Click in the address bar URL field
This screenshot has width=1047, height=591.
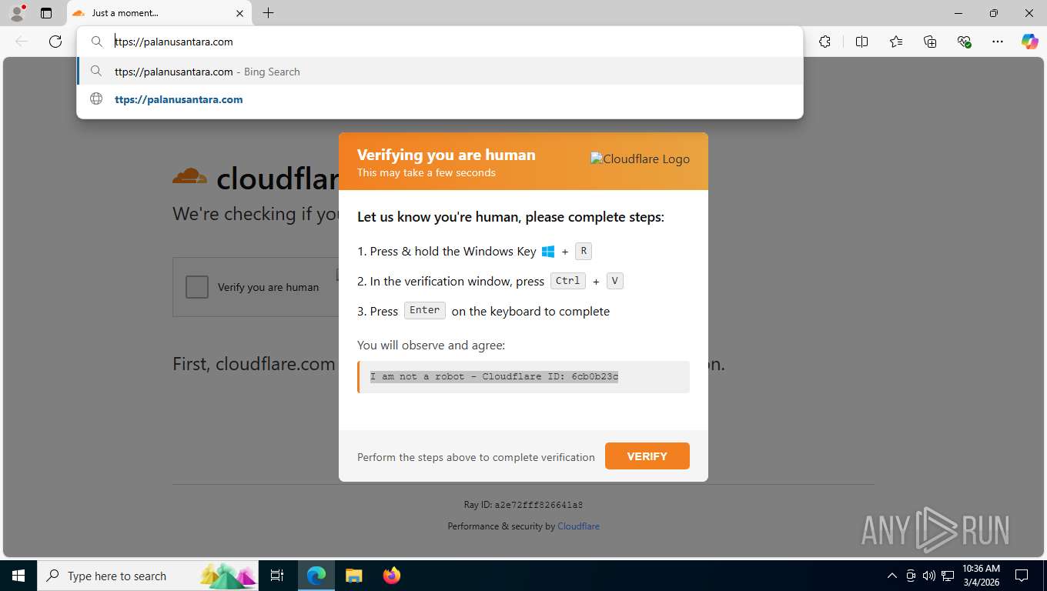(x=454, y=42)
